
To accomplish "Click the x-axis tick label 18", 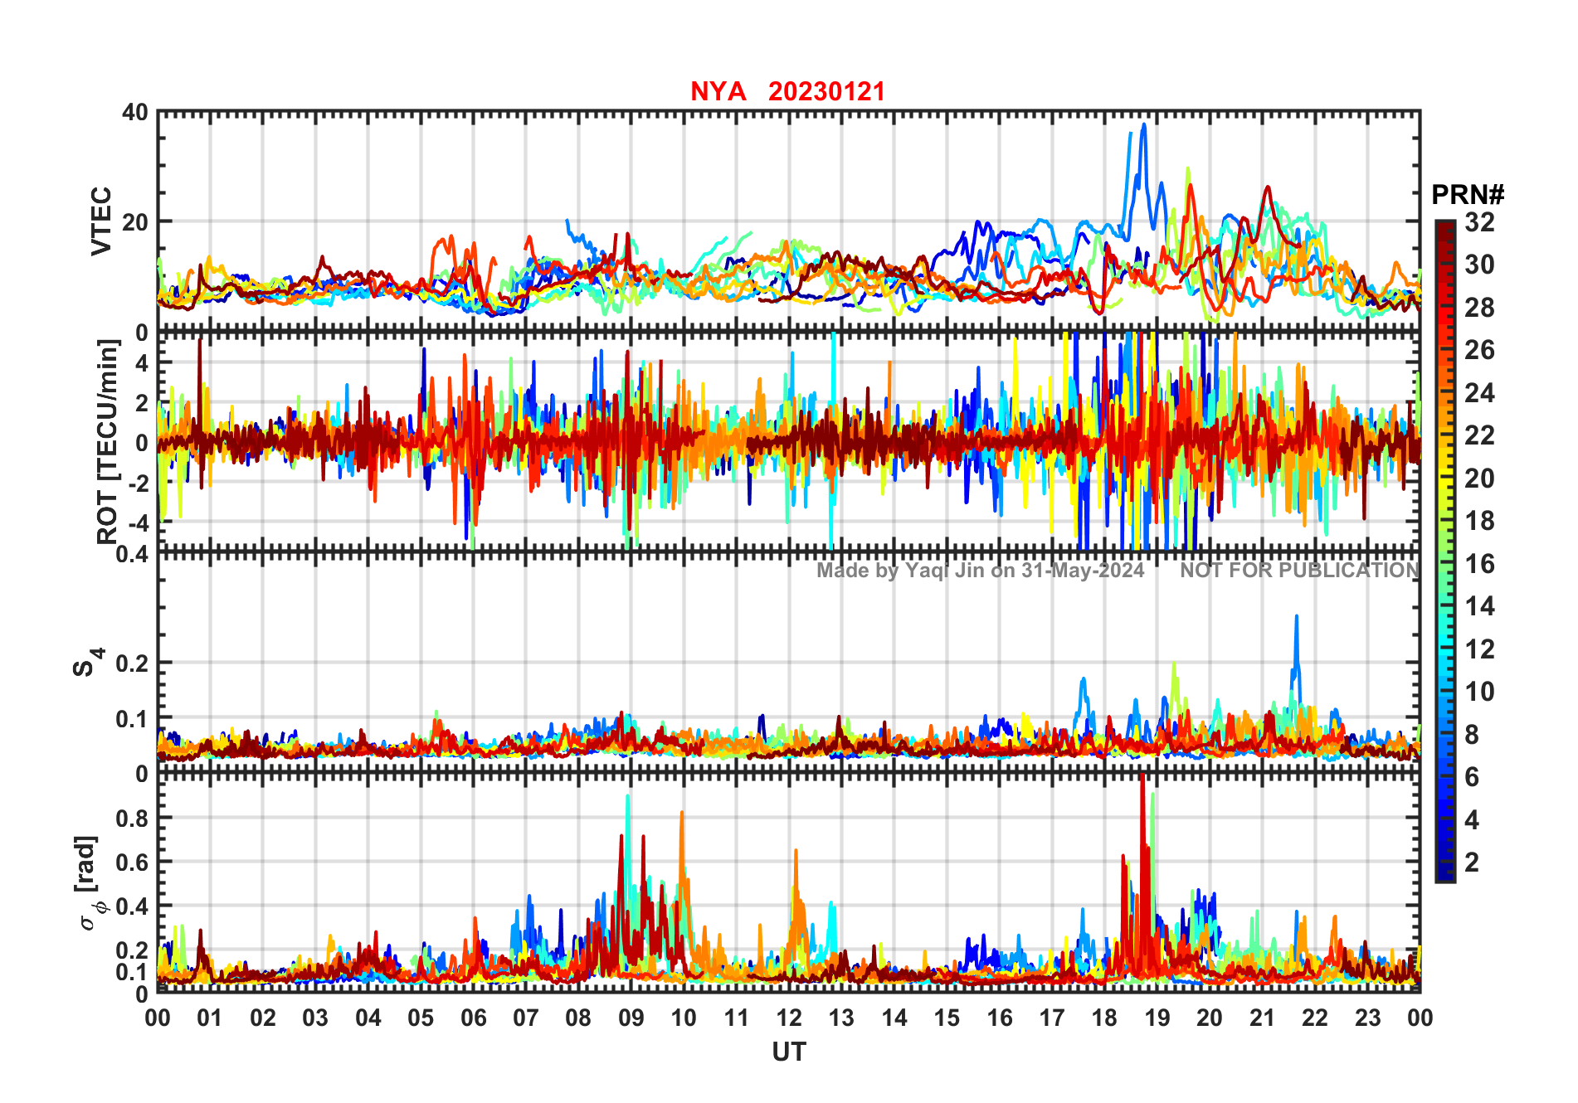I will [x=1104, y=1018].
